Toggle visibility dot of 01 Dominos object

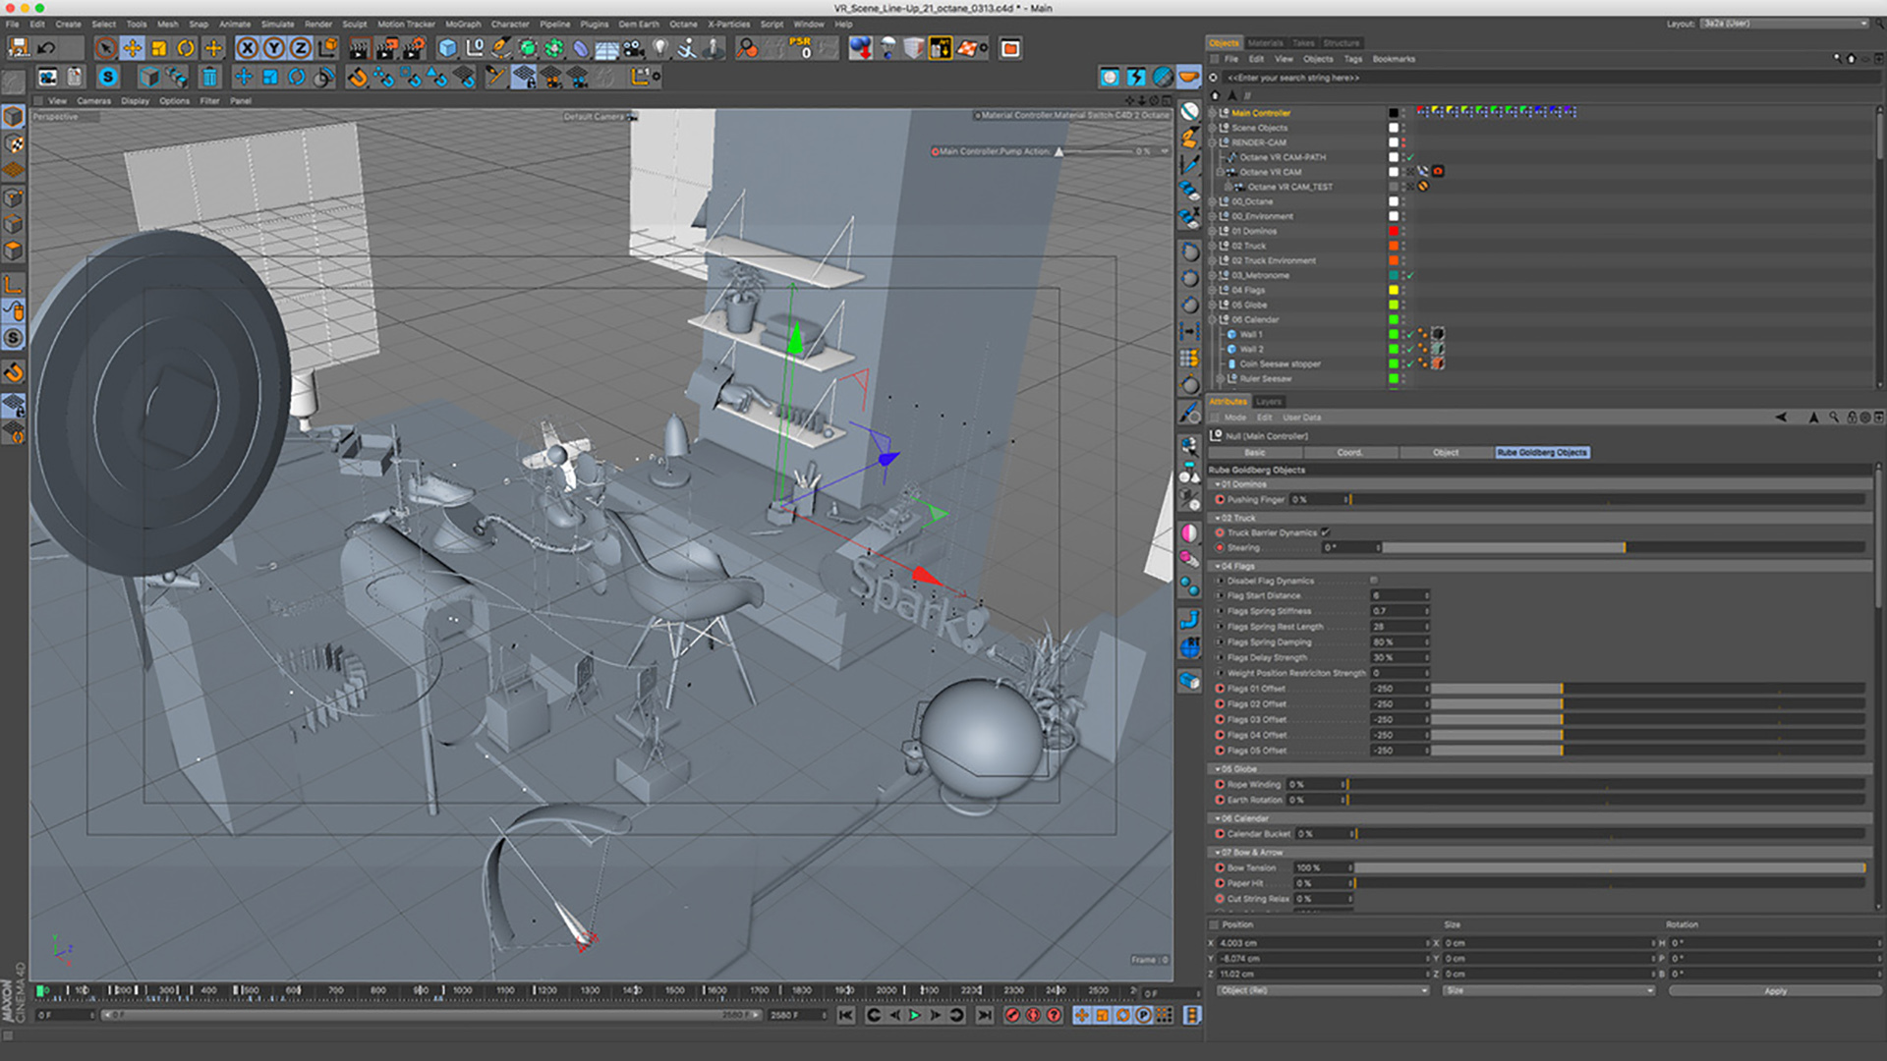coord(1403,230)
